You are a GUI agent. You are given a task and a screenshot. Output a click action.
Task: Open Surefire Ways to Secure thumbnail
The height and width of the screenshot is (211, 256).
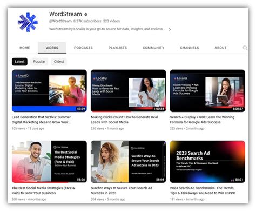point(128,162)
